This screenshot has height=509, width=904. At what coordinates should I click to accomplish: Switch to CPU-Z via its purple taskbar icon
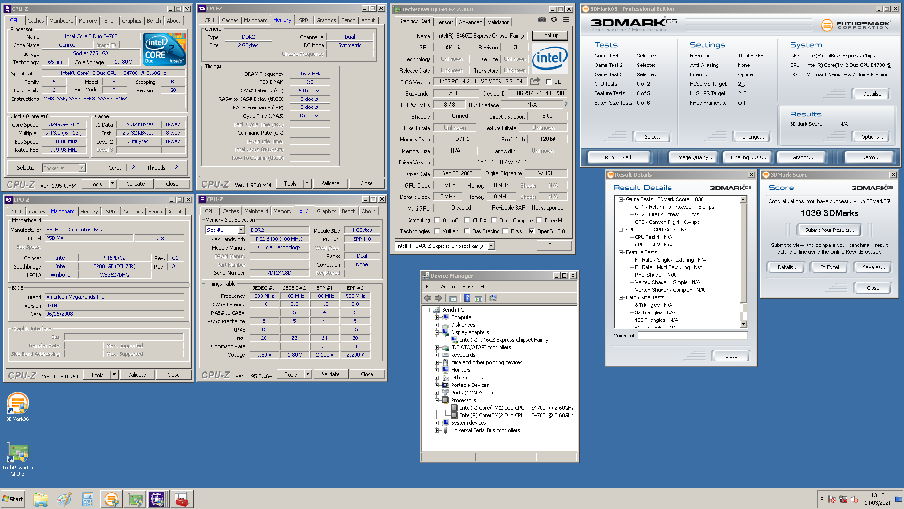click(x=157, y=499)
